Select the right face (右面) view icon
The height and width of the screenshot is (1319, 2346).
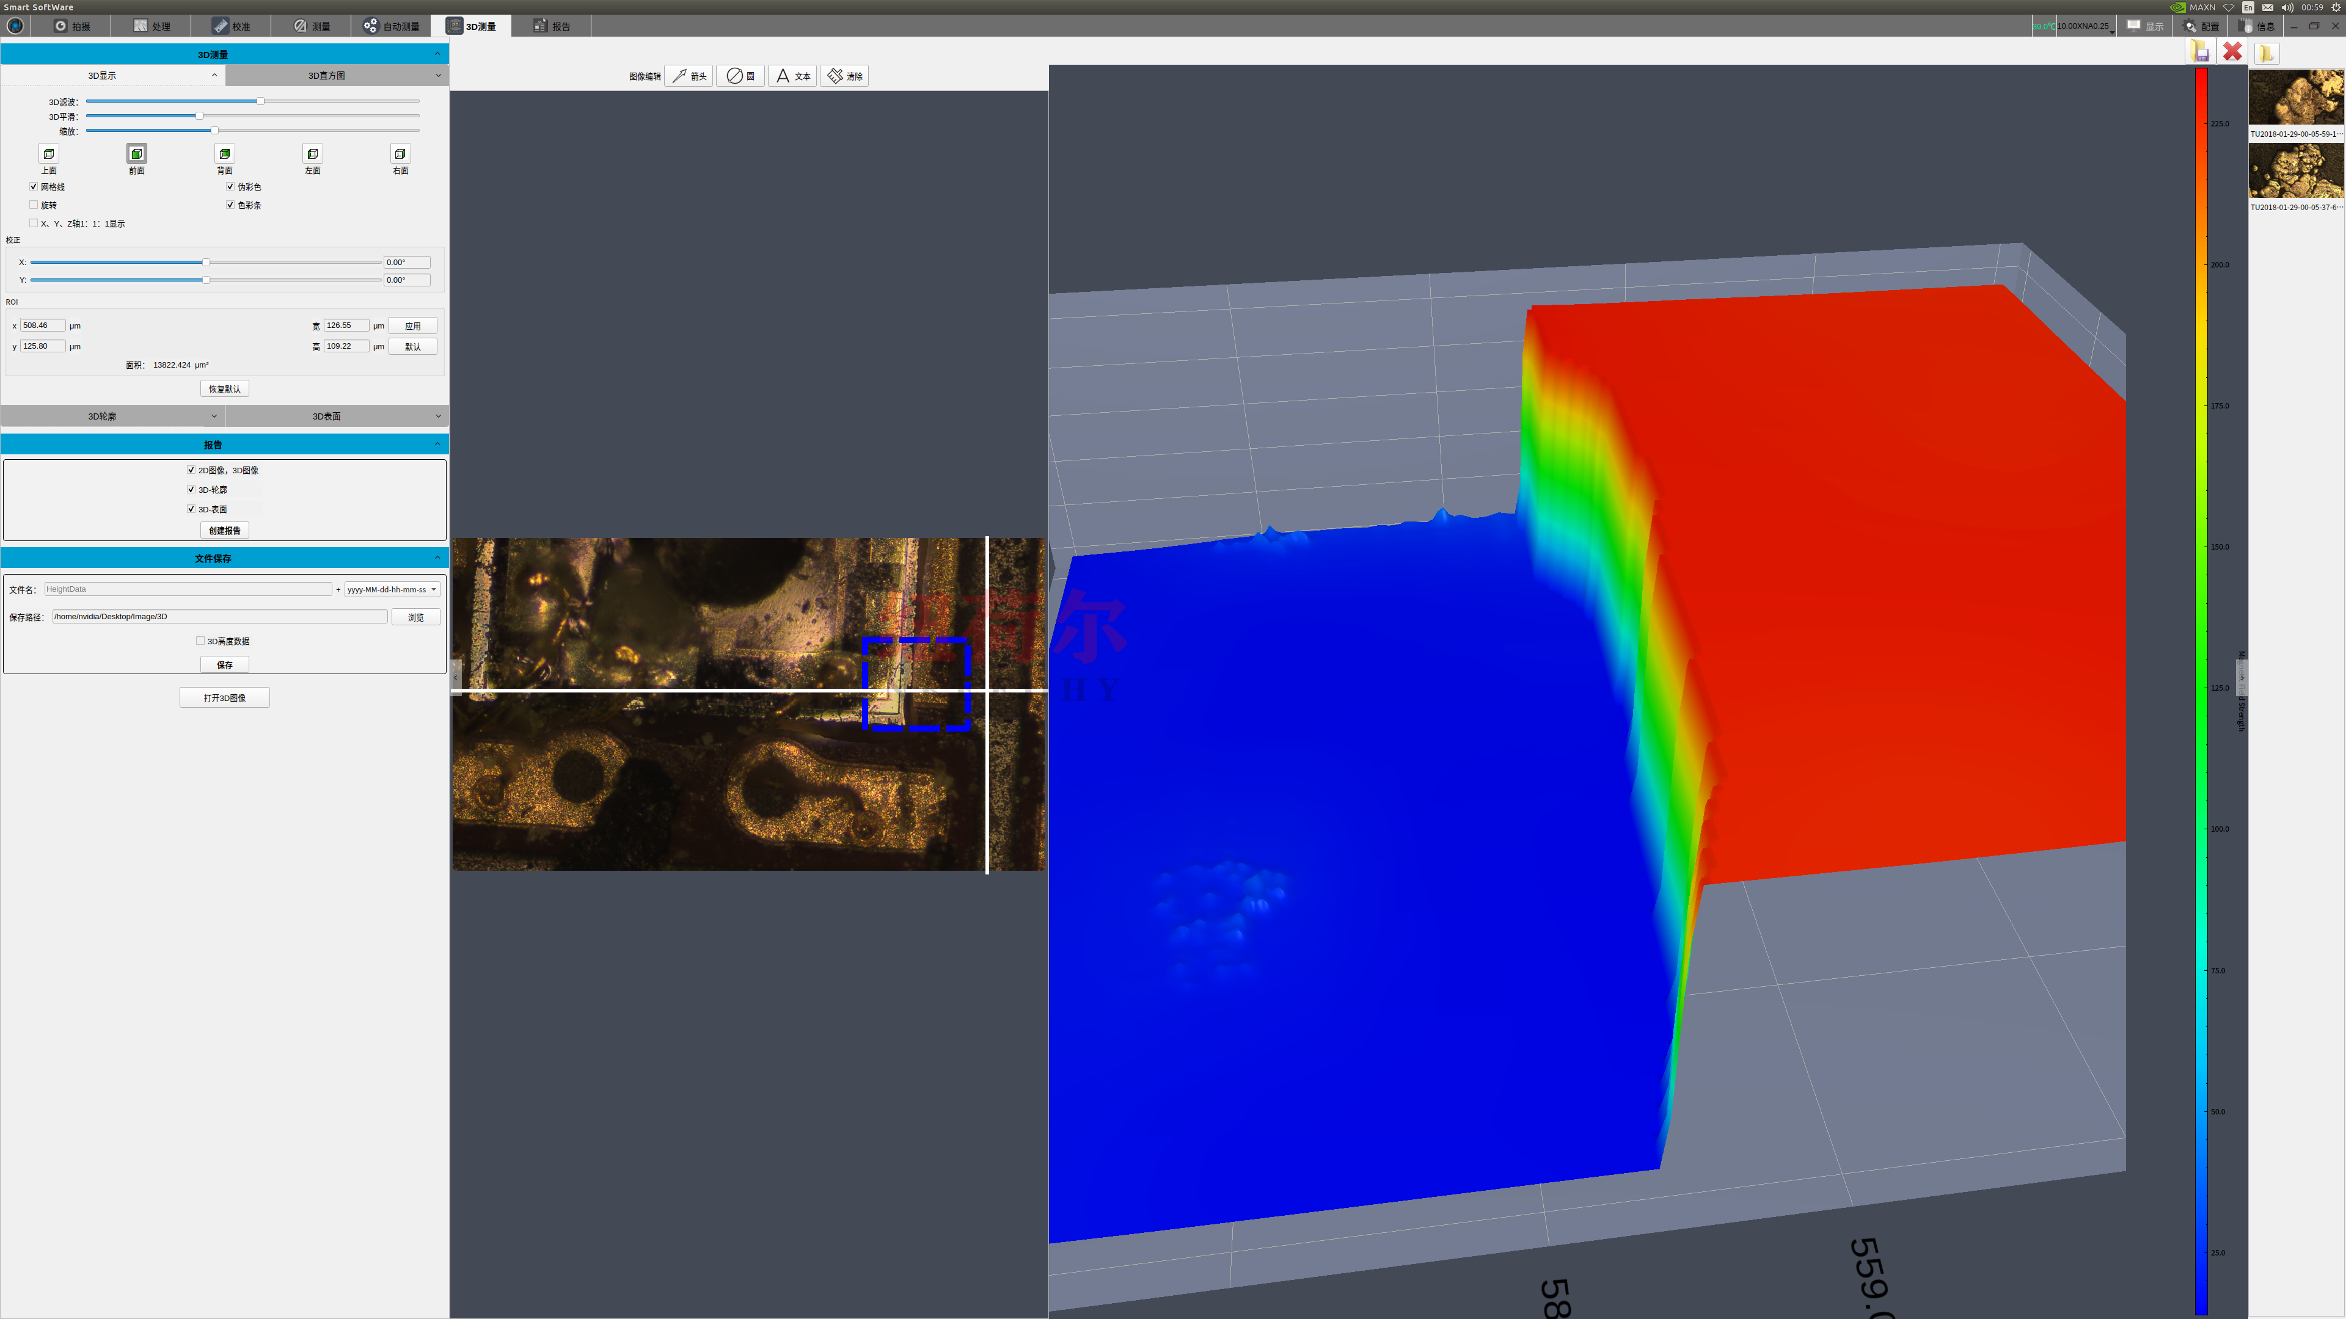(x=400, y=154)
